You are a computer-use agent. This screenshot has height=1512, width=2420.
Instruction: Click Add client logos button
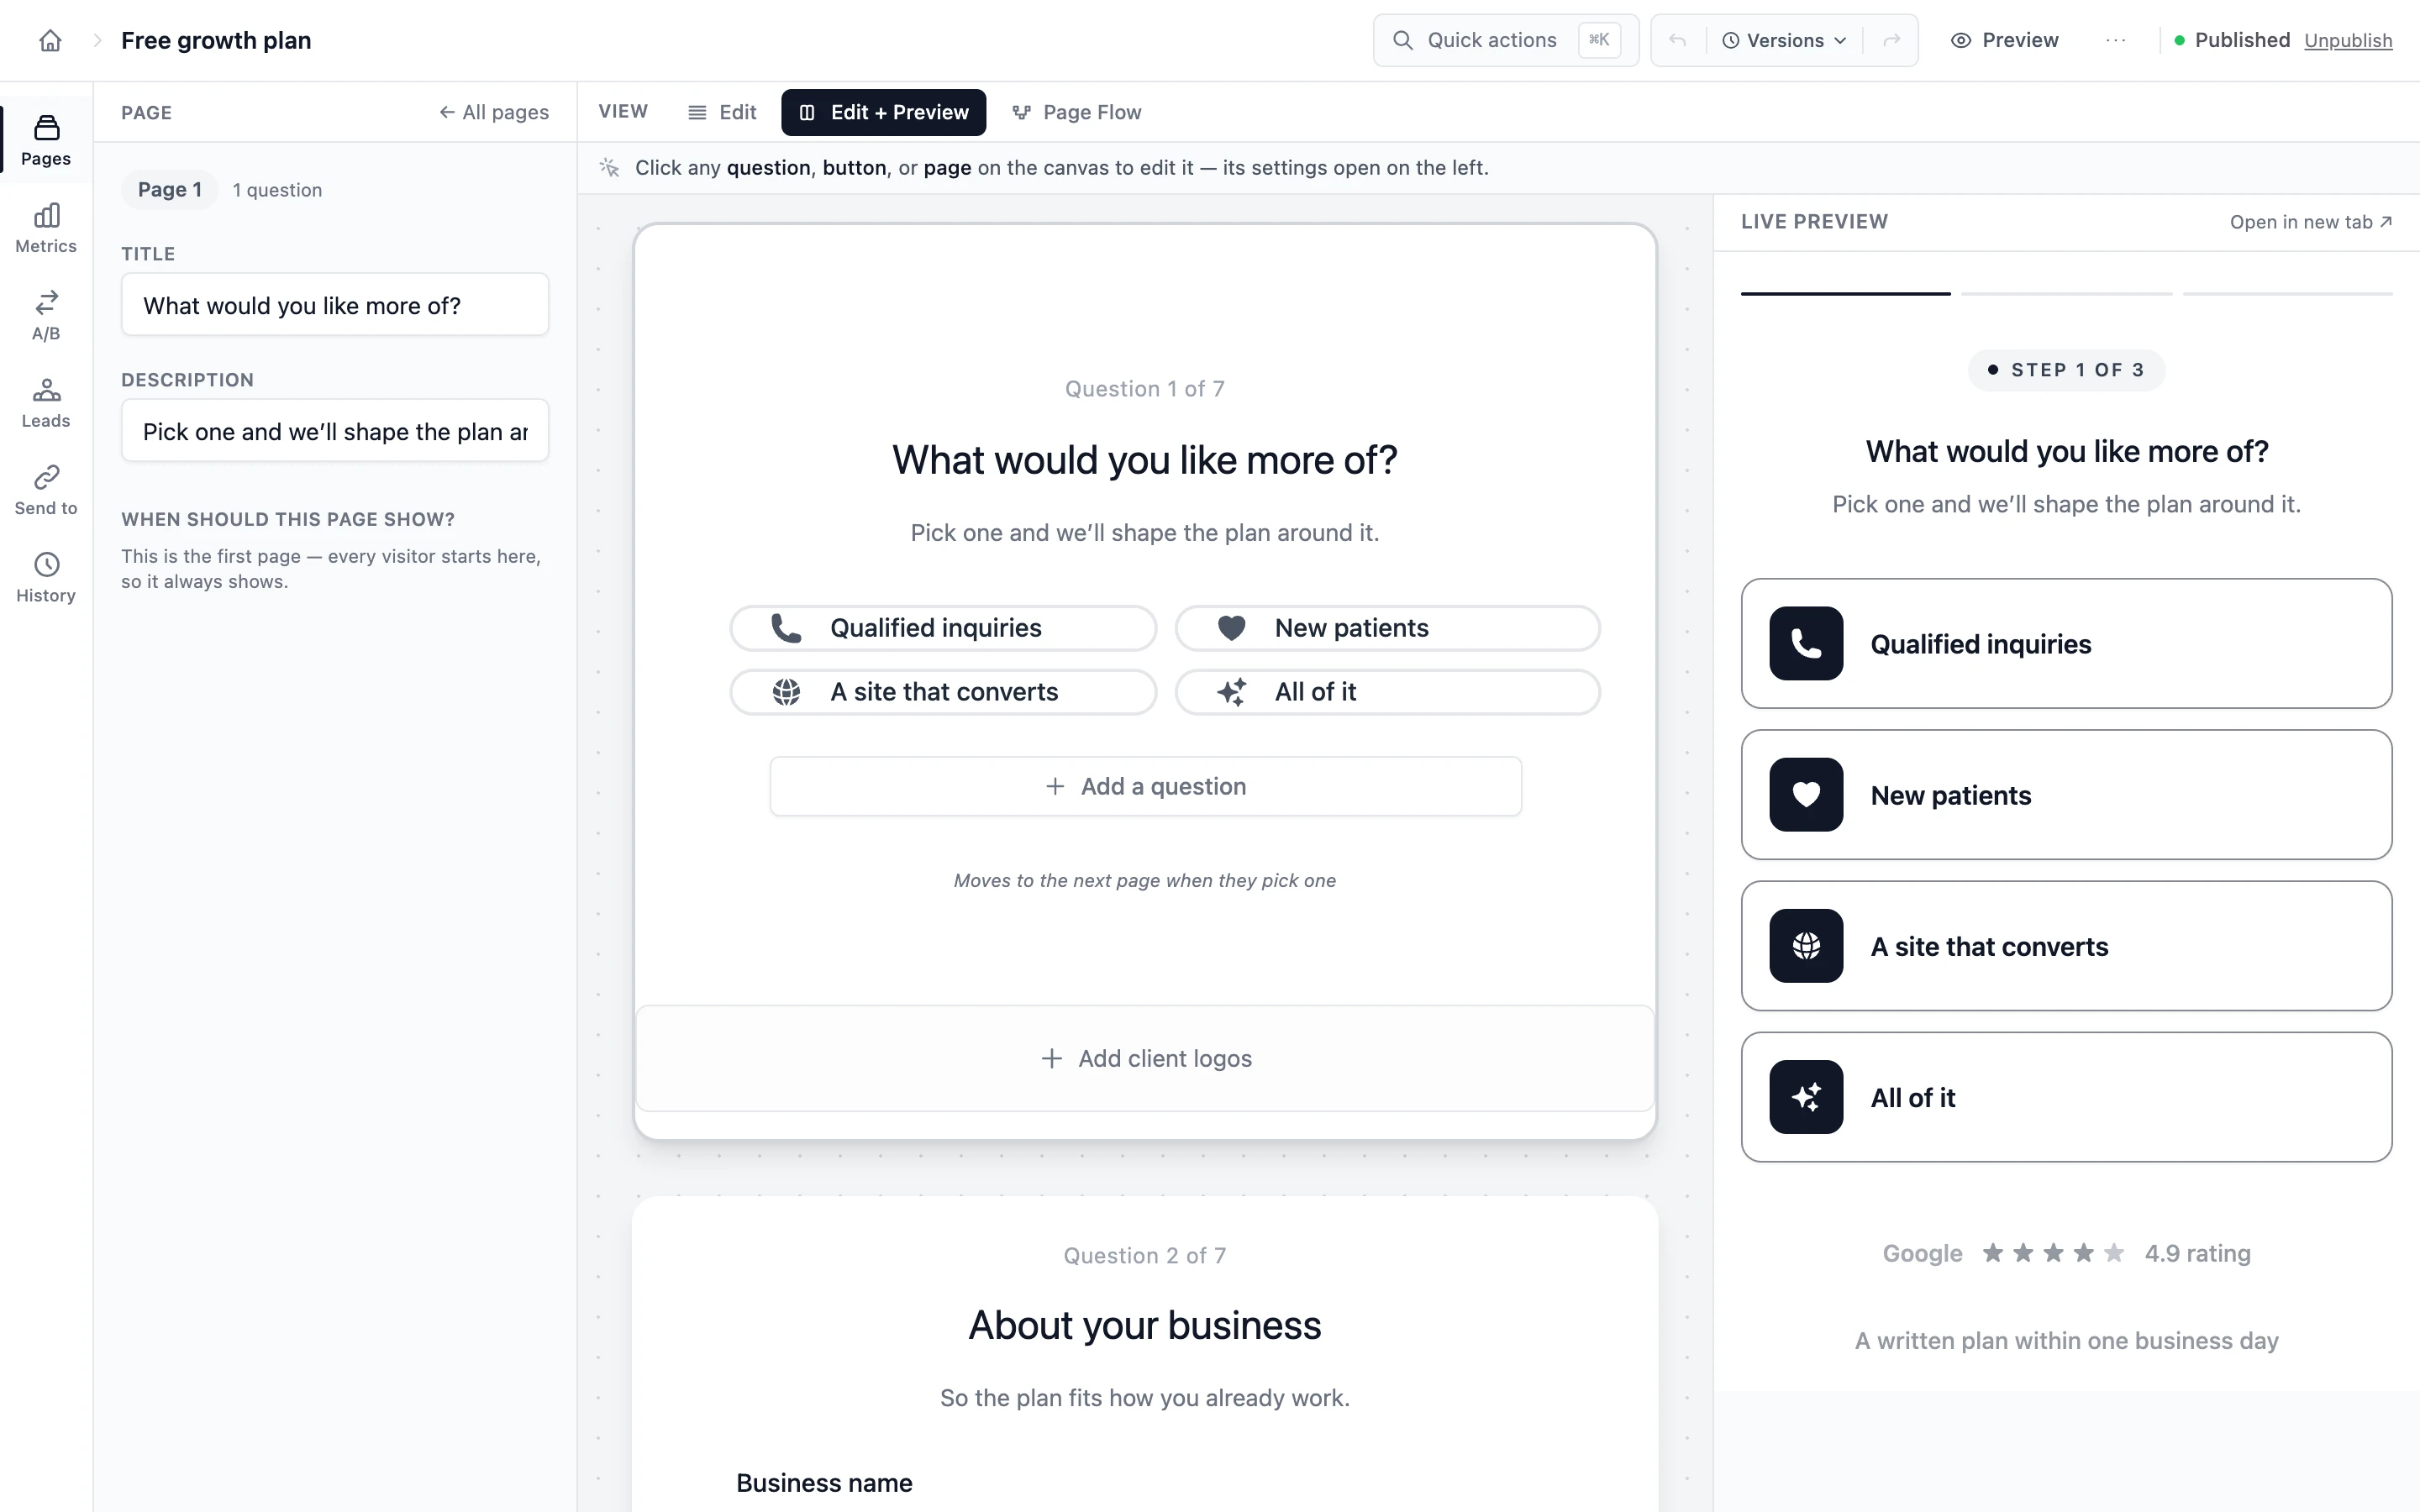click(1145, 1058)
